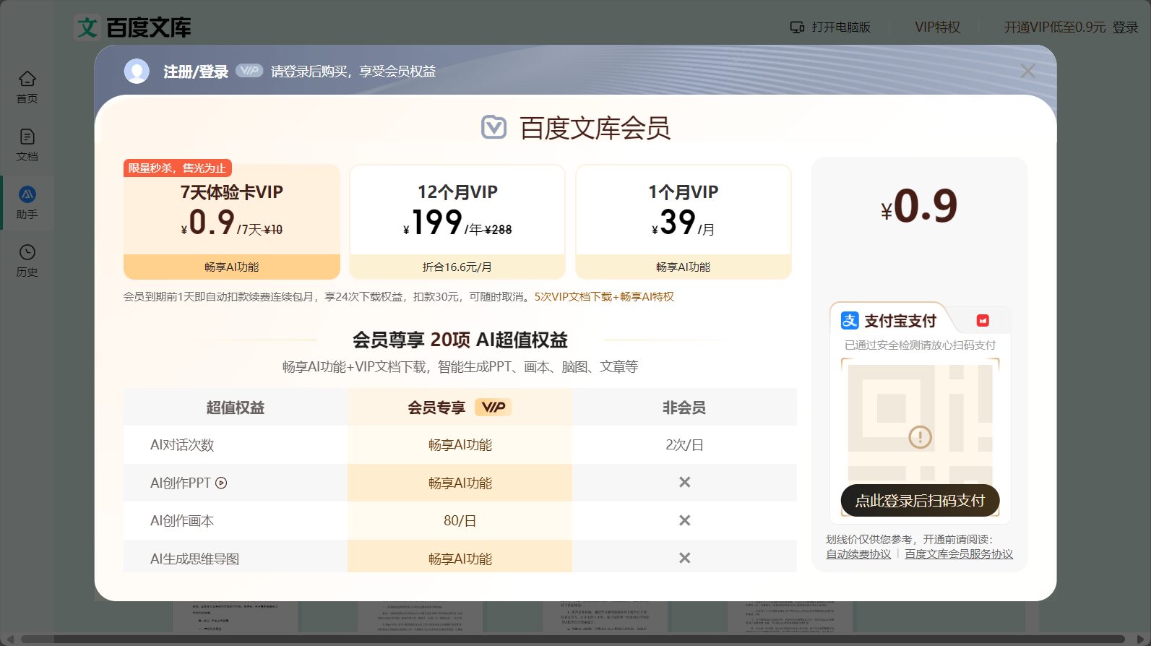This screenshot has height=646, width=1151.
Task: Click the play icon next to AI创作PPT
Action: [221, 483]
